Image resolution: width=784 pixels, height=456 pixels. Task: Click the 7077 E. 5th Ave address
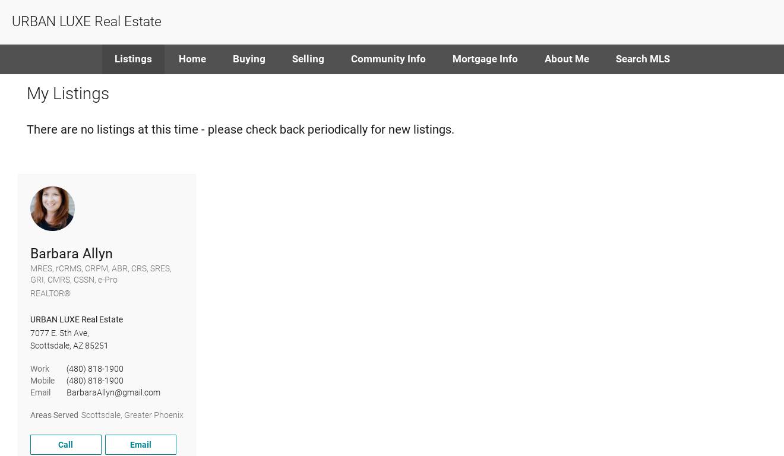pyautogui.click(x=59, y=333)
